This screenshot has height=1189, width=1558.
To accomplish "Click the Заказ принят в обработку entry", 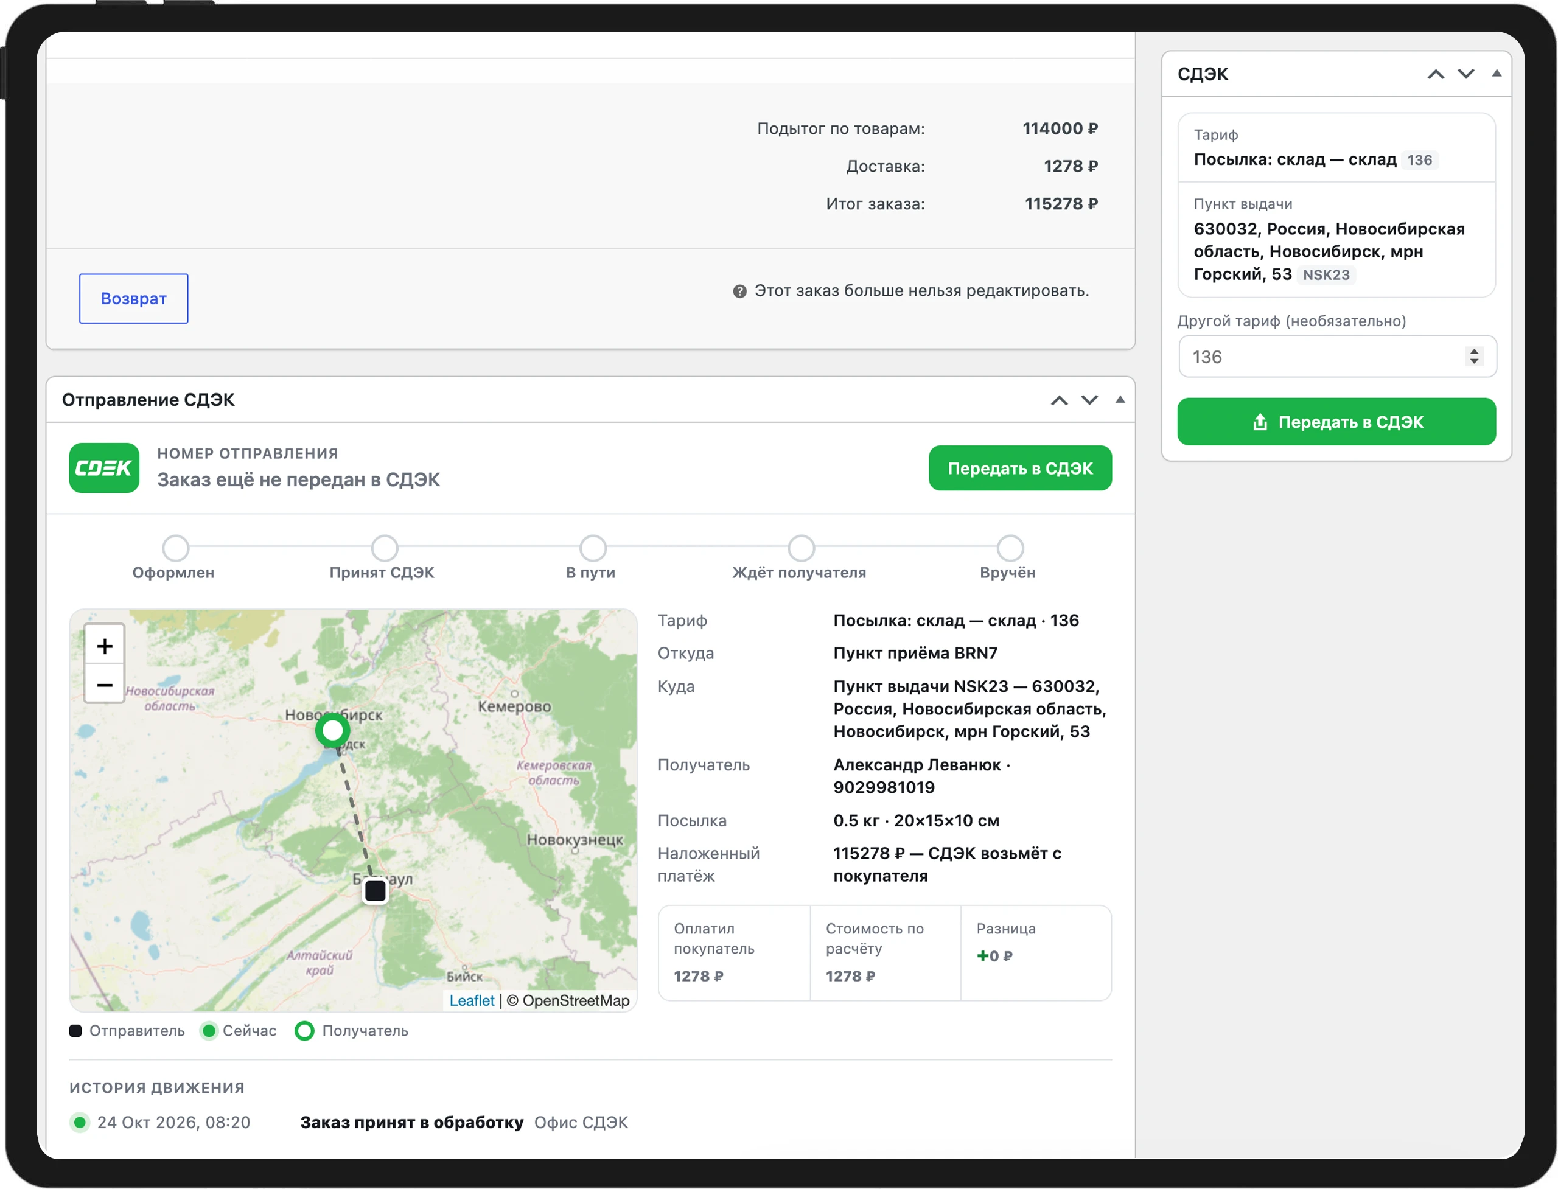I will point(411,1123).
